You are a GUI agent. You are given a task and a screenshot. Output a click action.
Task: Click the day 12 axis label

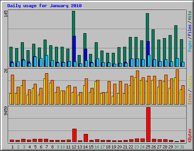[x=74, y=147]
